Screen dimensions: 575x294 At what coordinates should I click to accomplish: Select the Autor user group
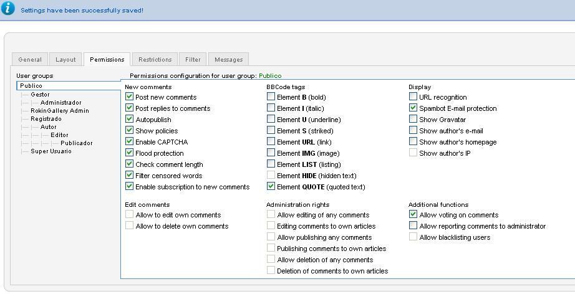tap(49, 126)
